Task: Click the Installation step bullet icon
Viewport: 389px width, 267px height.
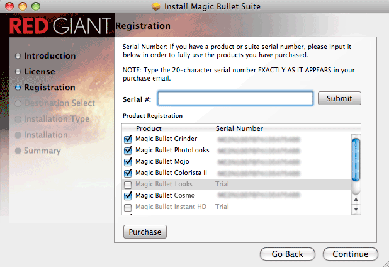Action: (18, 135)
